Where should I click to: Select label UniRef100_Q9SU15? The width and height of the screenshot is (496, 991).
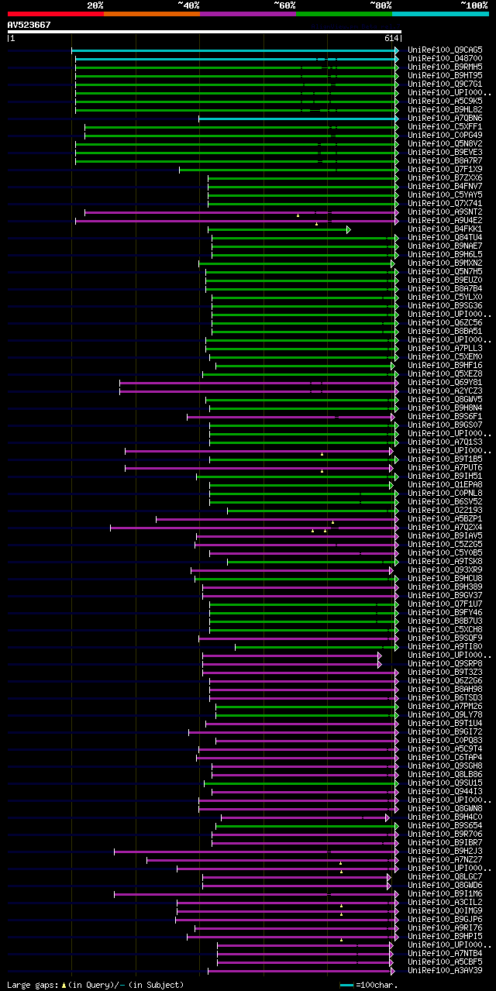click(x=444, y=783)
